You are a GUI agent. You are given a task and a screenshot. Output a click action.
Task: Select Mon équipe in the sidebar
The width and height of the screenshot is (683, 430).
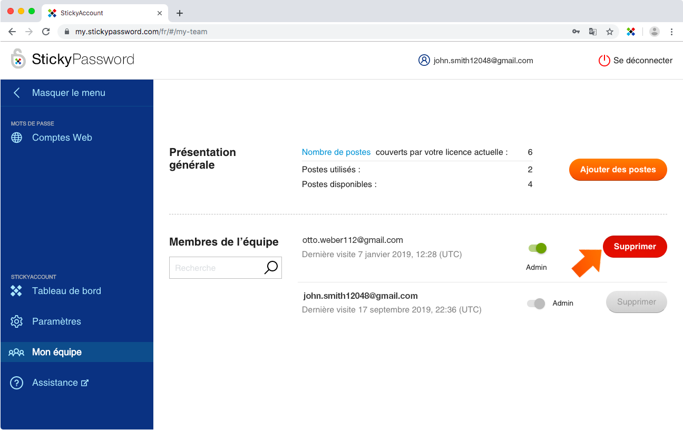[77, 352]
